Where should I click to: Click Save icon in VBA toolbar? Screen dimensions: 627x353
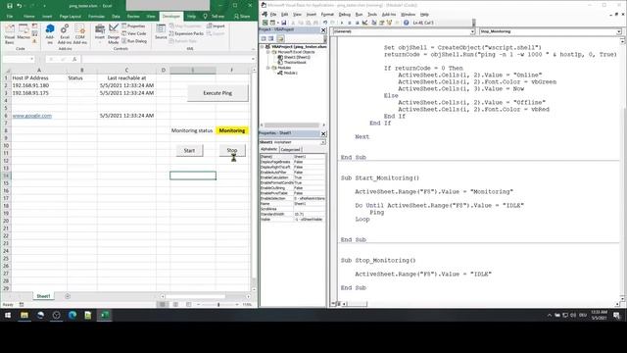pos(283,23)
